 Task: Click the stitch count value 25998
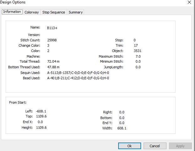coord(52,40)
